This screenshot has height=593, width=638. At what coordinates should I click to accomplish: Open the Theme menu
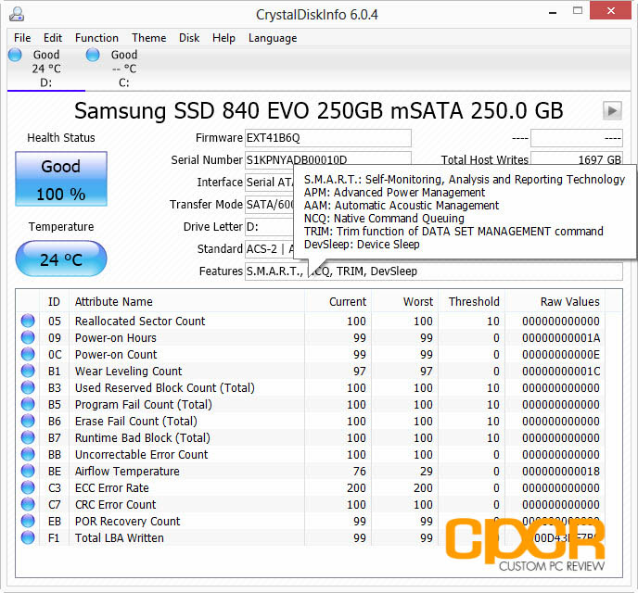(149, 38)
